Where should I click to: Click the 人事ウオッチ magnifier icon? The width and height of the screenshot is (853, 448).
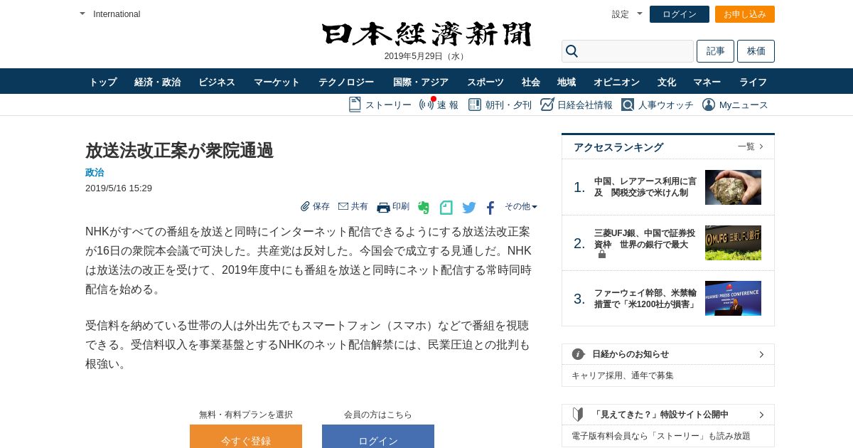[628, 105]
